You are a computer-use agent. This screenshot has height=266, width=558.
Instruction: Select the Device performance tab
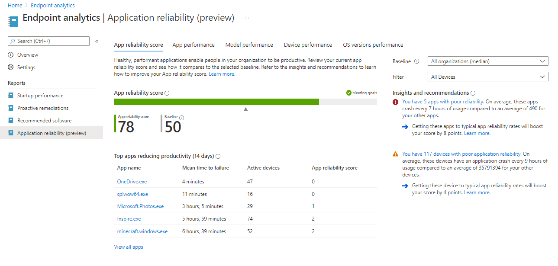(308, 45)
